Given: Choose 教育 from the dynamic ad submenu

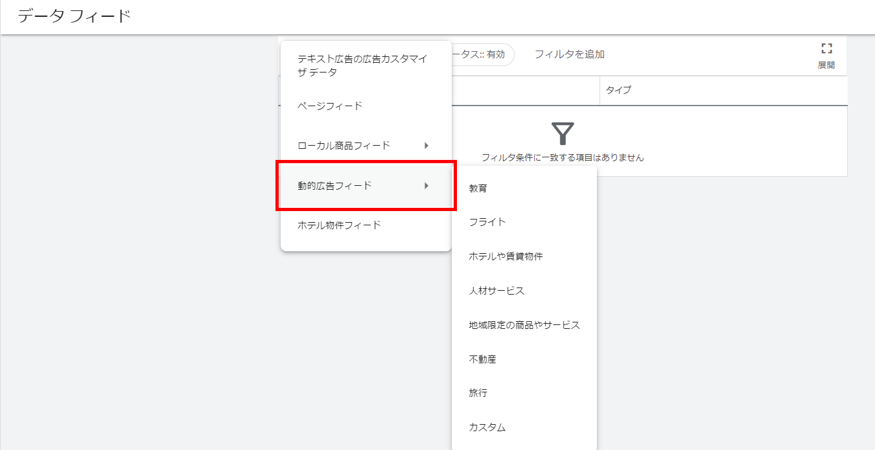Looking at the screenshot, I should (x=478, y=188).
